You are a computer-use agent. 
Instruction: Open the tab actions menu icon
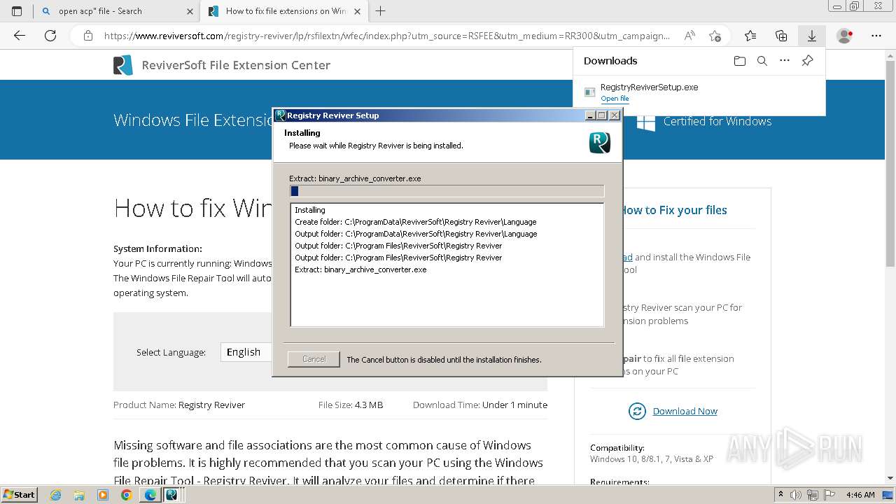click(x=17, y=10)
